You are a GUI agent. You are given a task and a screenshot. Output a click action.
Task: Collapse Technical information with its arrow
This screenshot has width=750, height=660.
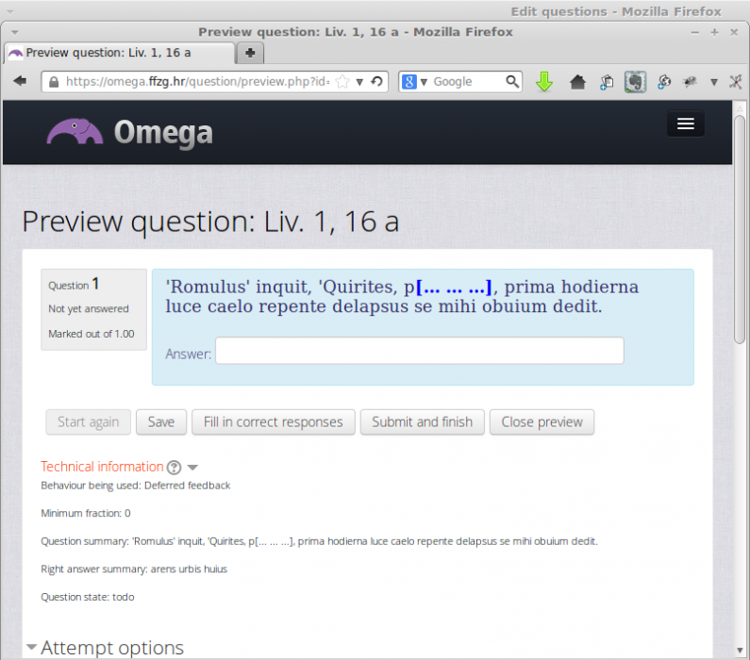(192, 468)
